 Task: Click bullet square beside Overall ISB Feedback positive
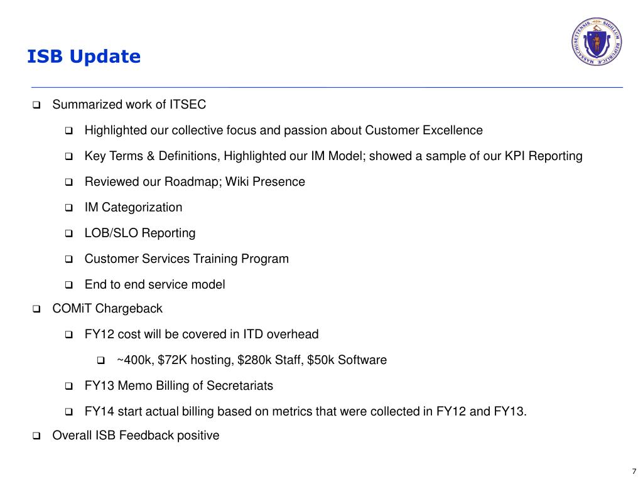pos(36,436)
